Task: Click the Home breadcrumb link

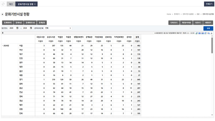Action: pyautogui.click(x=169, y=14)
